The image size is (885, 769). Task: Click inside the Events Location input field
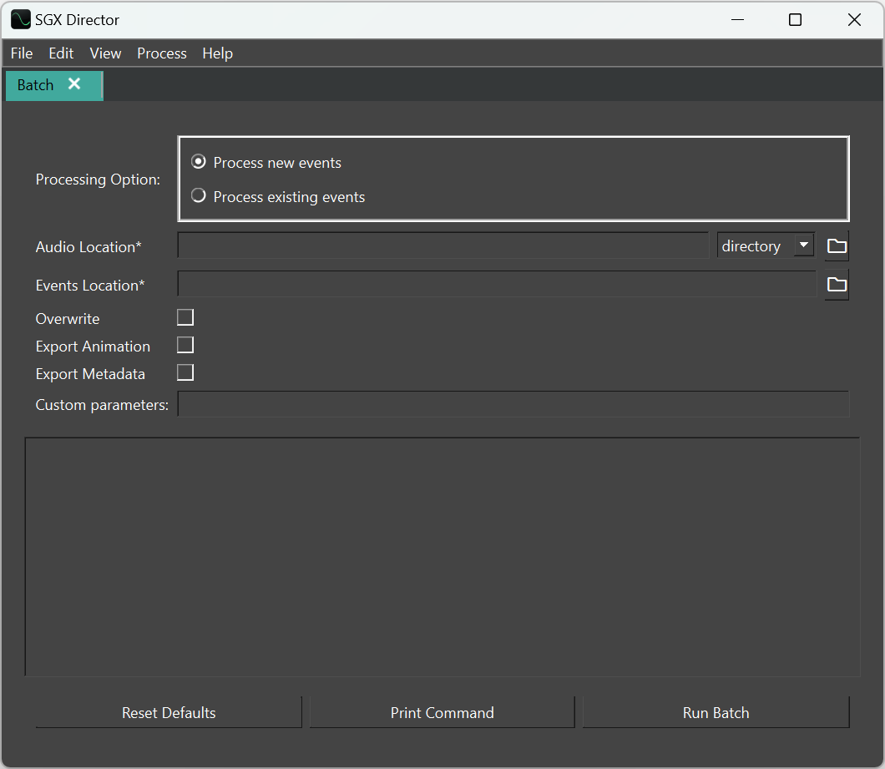[x=497, y=285]
